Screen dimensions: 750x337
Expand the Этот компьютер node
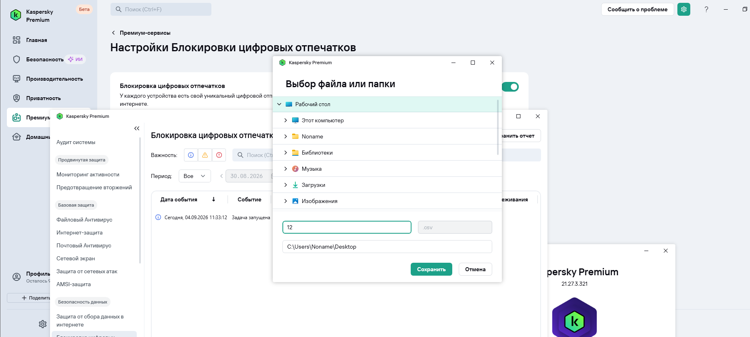tap(286, 120)
